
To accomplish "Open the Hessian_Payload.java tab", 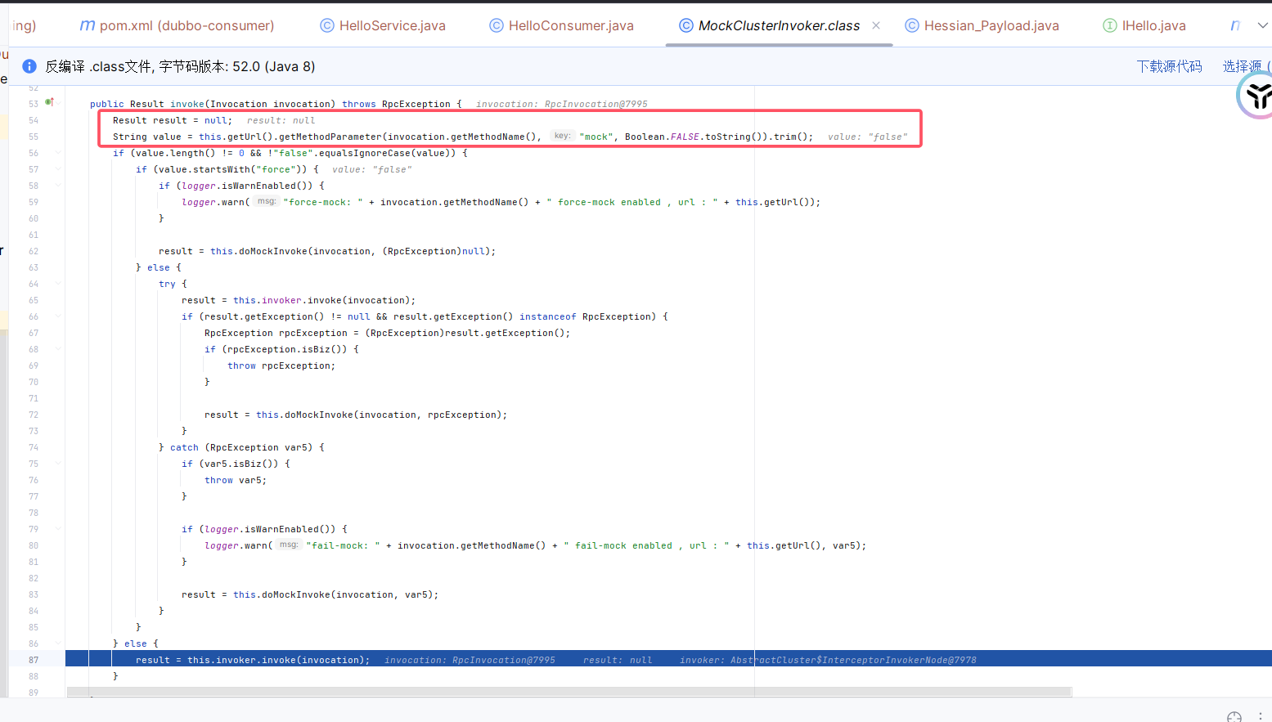I will pos(982,25).
